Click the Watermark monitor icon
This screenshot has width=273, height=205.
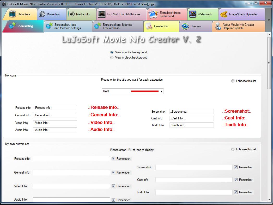193,14
